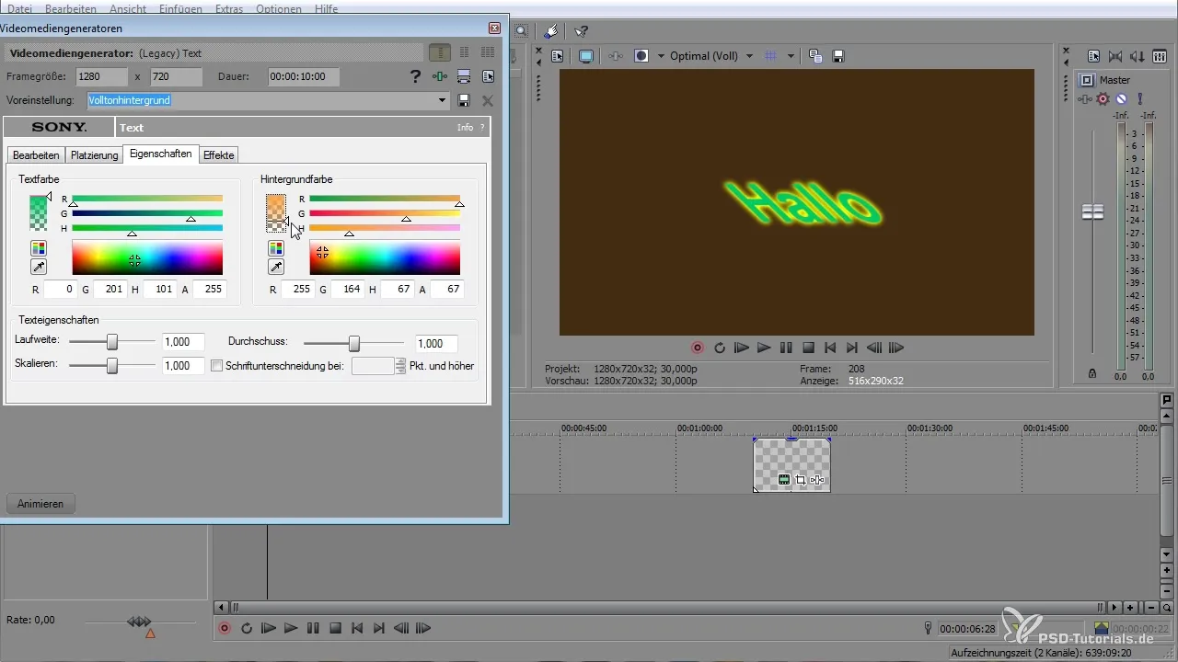
Task: Match output size icon in generator
Action: coord(464,77)
